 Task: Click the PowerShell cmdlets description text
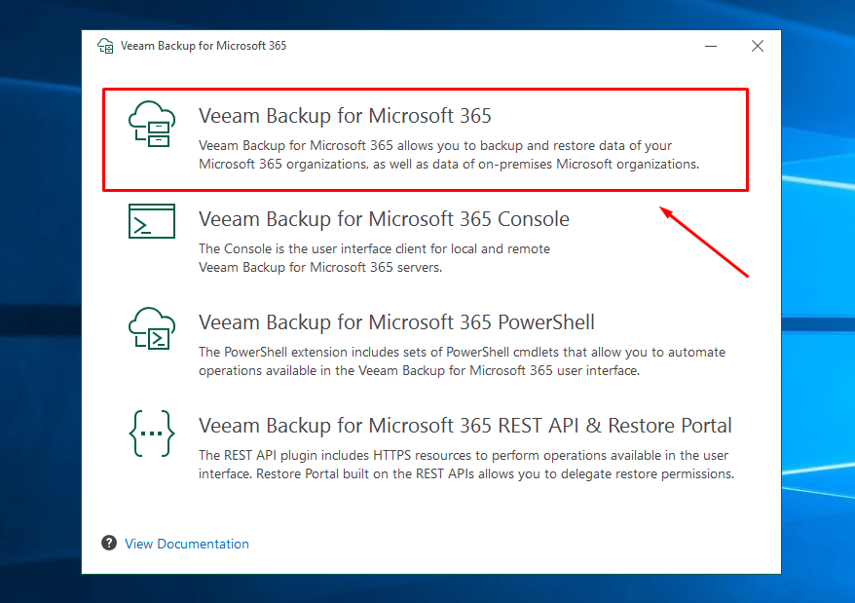coord(462,361)
